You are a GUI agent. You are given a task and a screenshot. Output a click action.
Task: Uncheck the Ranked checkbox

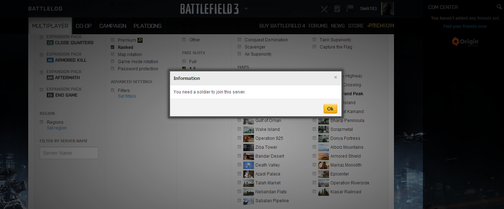pos(113,47)
